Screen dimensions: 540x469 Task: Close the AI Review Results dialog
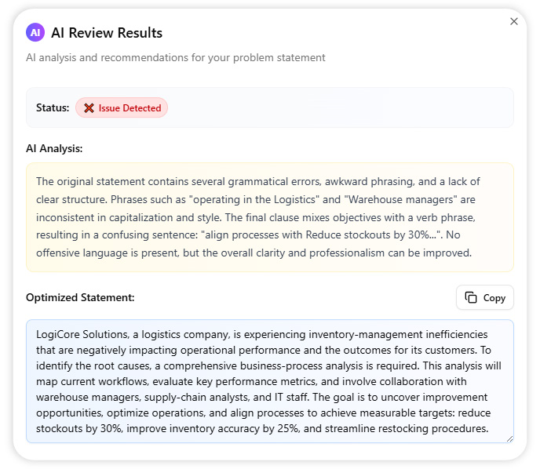point(514,22)
